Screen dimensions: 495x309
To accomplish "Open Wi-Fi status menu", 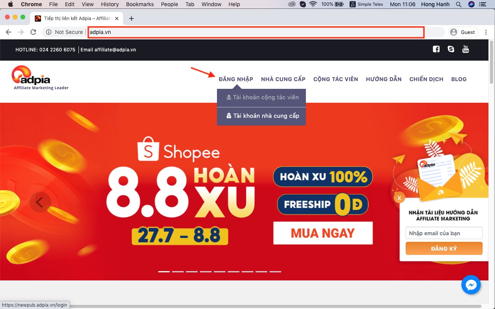I will (313, 4).
